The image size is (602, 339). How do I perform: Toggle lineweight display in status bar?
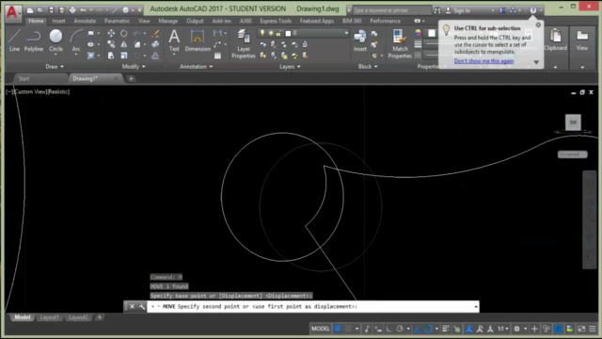coord(445,329)
